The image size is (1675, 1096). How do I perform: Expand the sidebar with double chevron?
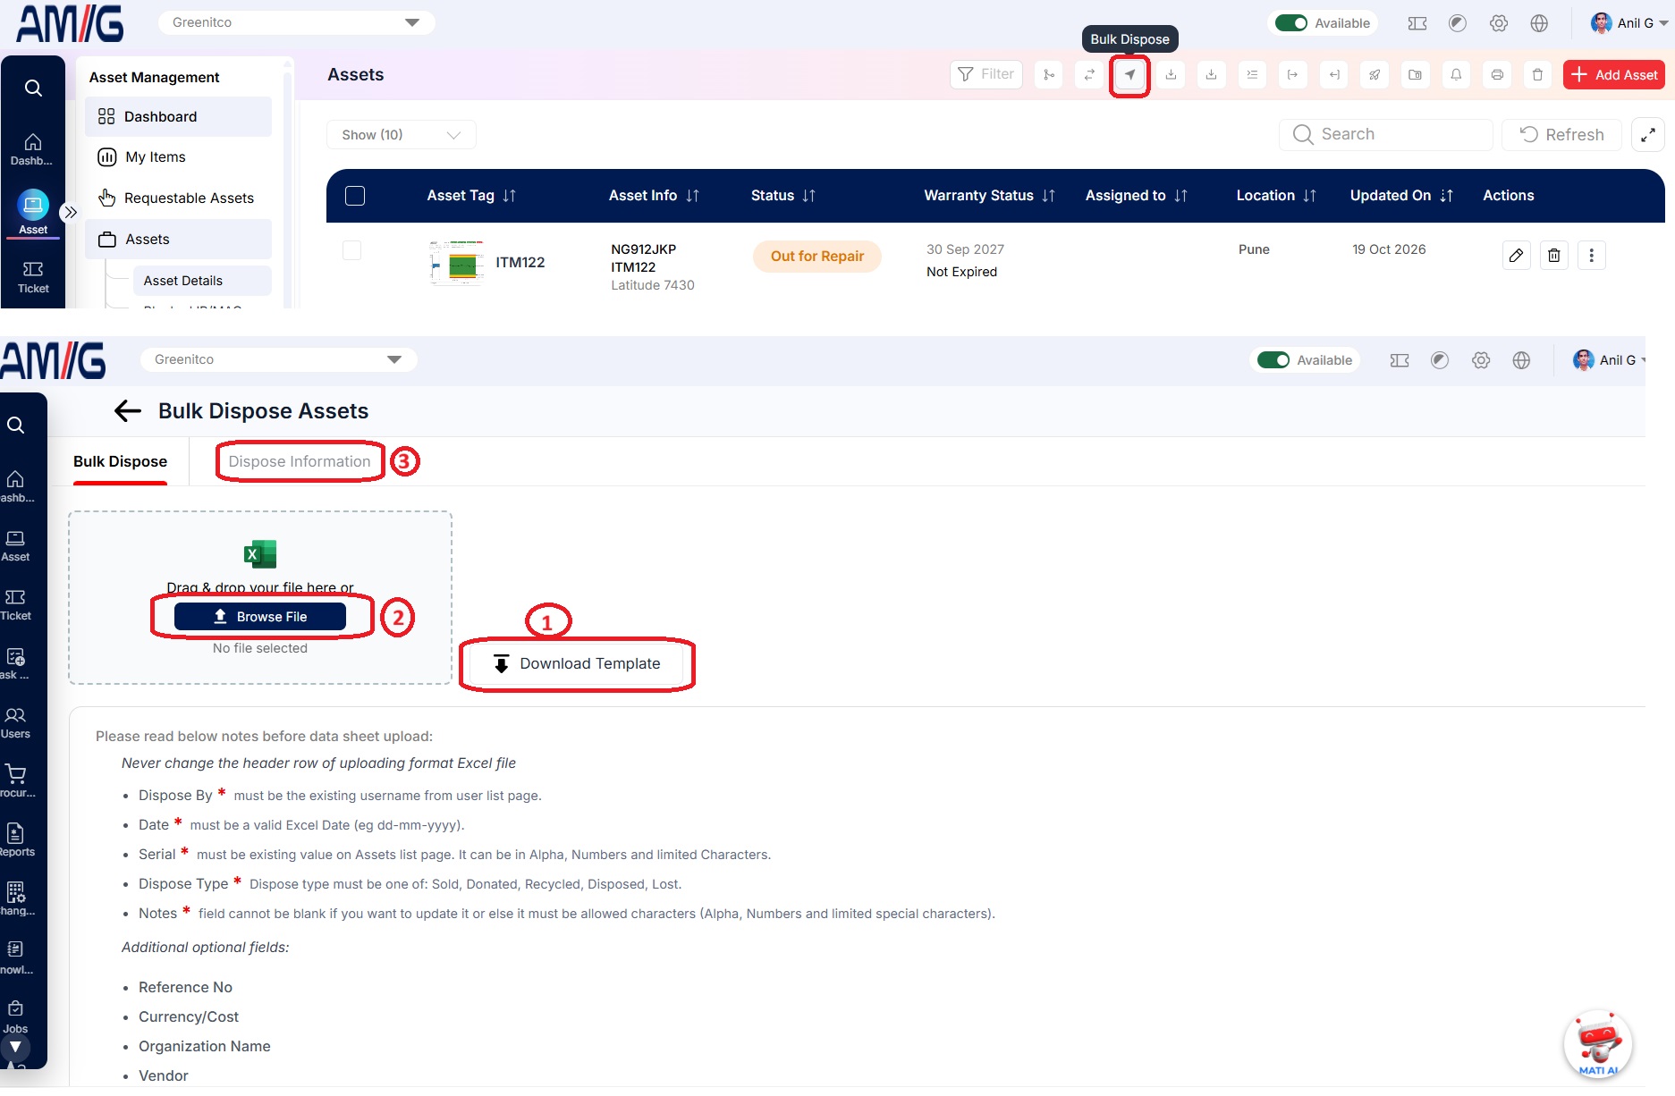tap(70, 213)
